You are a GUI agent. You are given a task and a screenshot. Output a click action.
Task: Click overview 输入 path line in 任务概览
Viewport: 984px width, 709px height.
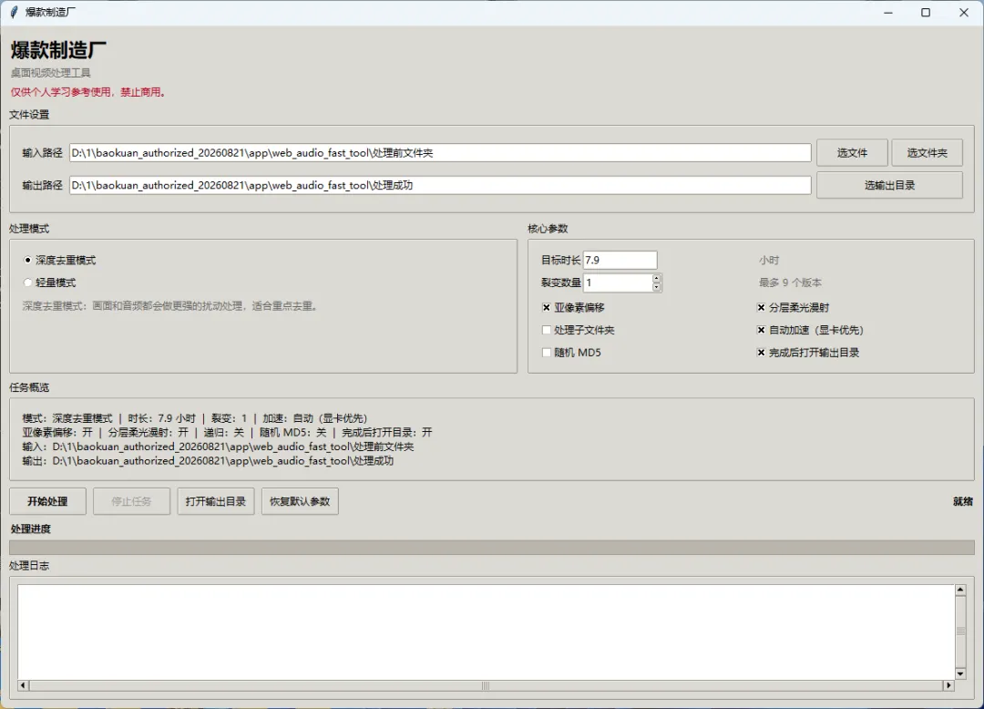218,447
